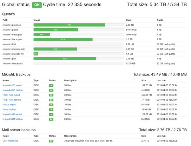
Task: Click the pex 69% usage bar
Action: click(65, 59)
